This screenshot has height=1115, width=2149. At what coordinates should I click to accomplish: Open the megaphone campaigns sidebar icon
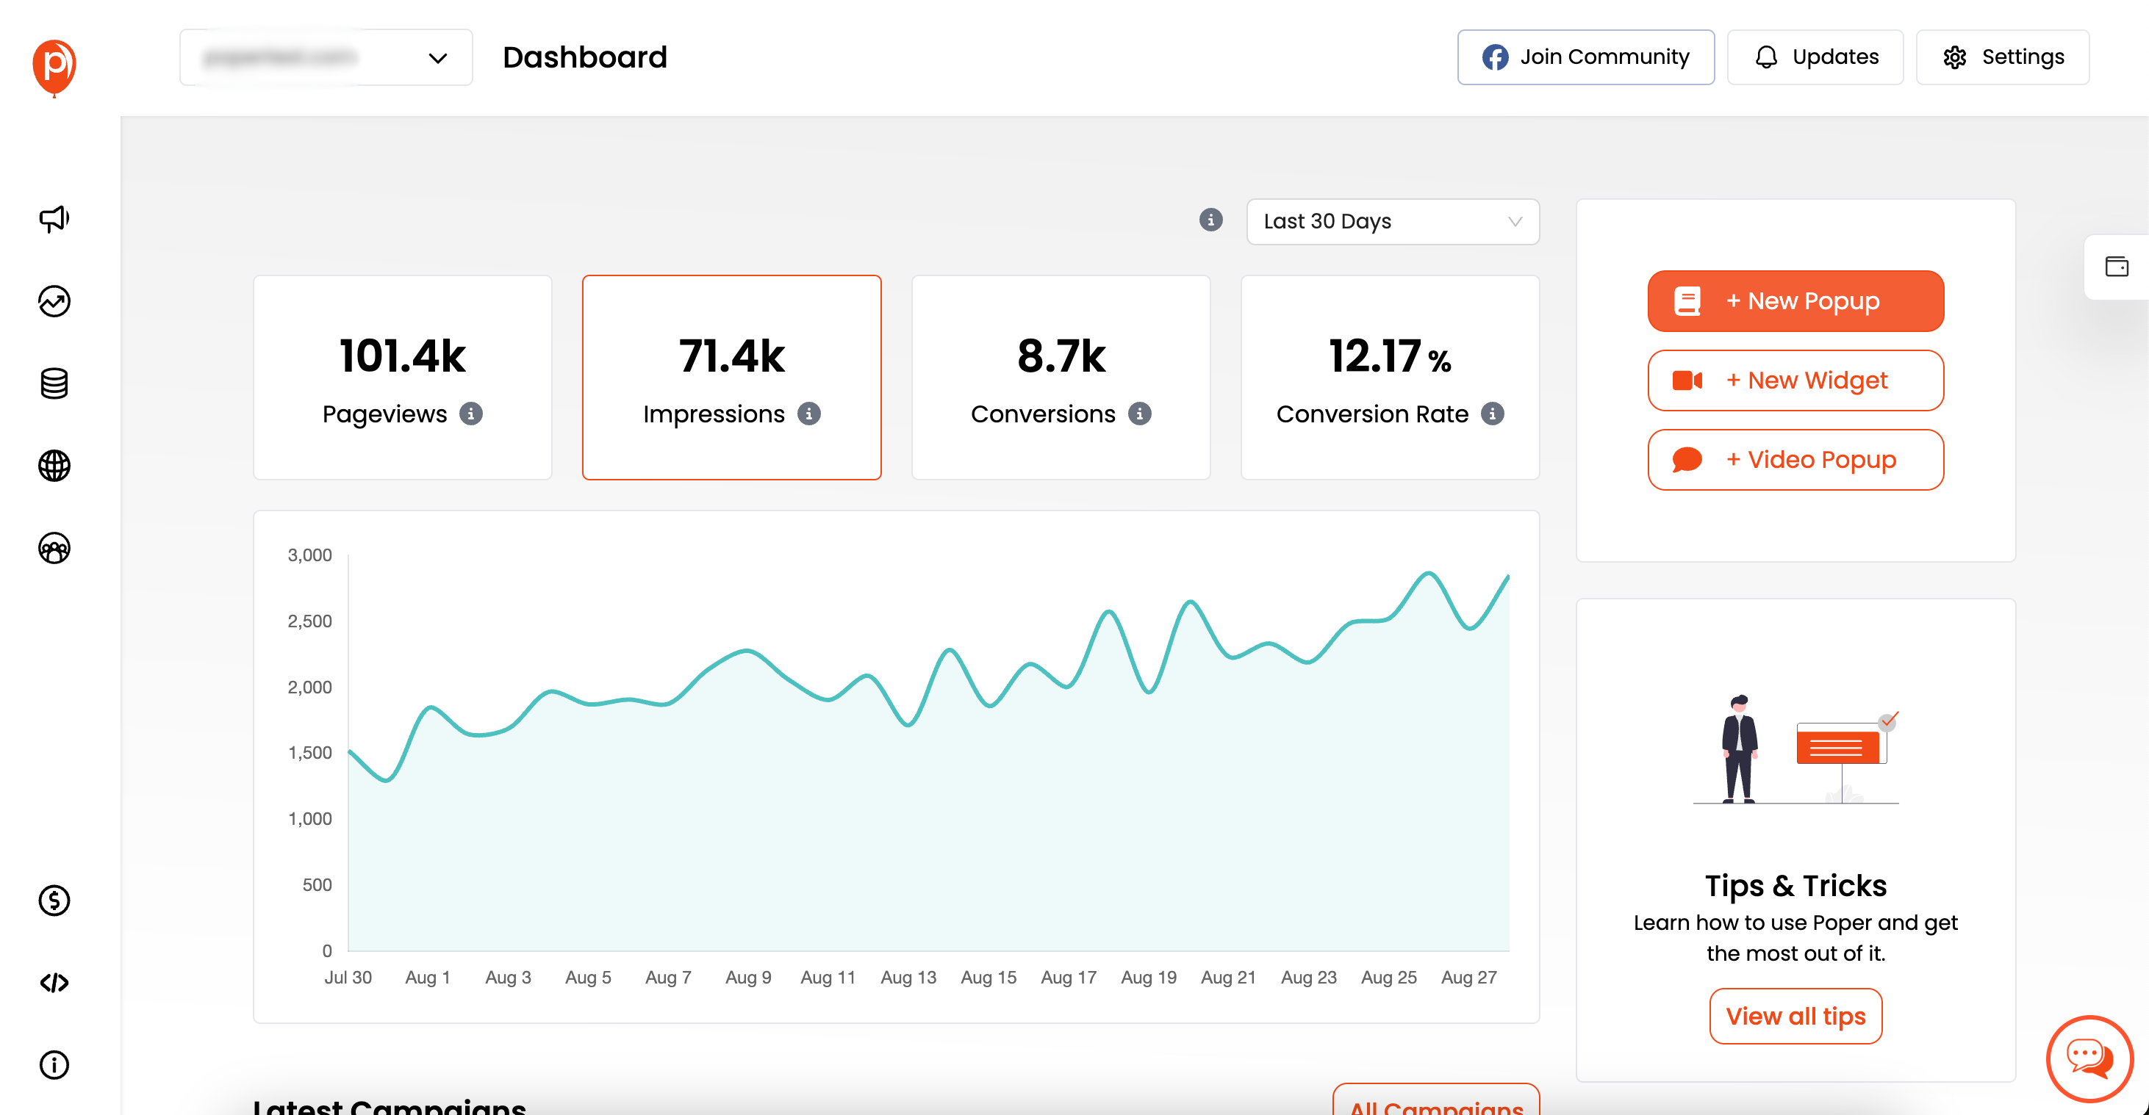pos(54,220)
